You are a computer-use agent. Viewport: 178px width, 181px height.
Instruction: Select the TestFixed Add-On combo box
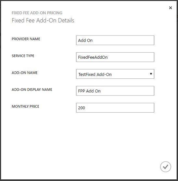pos(115,74)
